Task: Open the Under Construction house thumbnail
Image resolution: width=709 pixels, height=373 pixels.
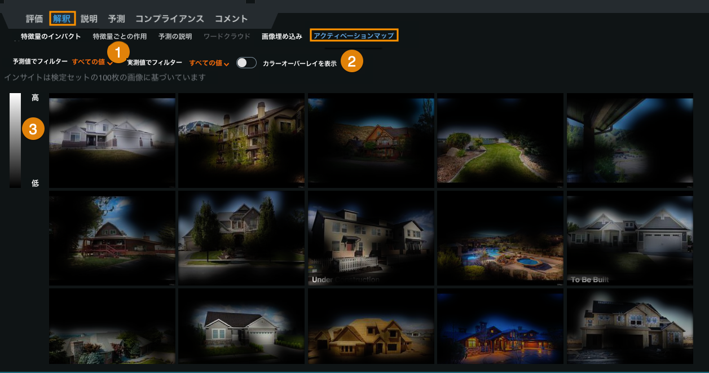Action: coord(371,238)
